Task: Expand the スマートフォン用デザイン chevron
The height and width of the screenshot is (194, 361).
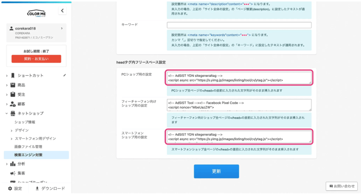Action: (x=11, y=139)
